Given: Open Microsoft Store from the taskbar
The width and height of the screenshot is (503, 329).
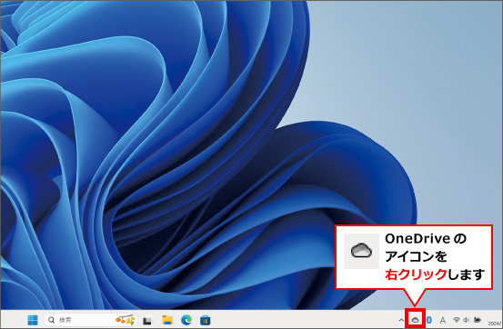Looking at the screenshot, I should click(206, 320).
